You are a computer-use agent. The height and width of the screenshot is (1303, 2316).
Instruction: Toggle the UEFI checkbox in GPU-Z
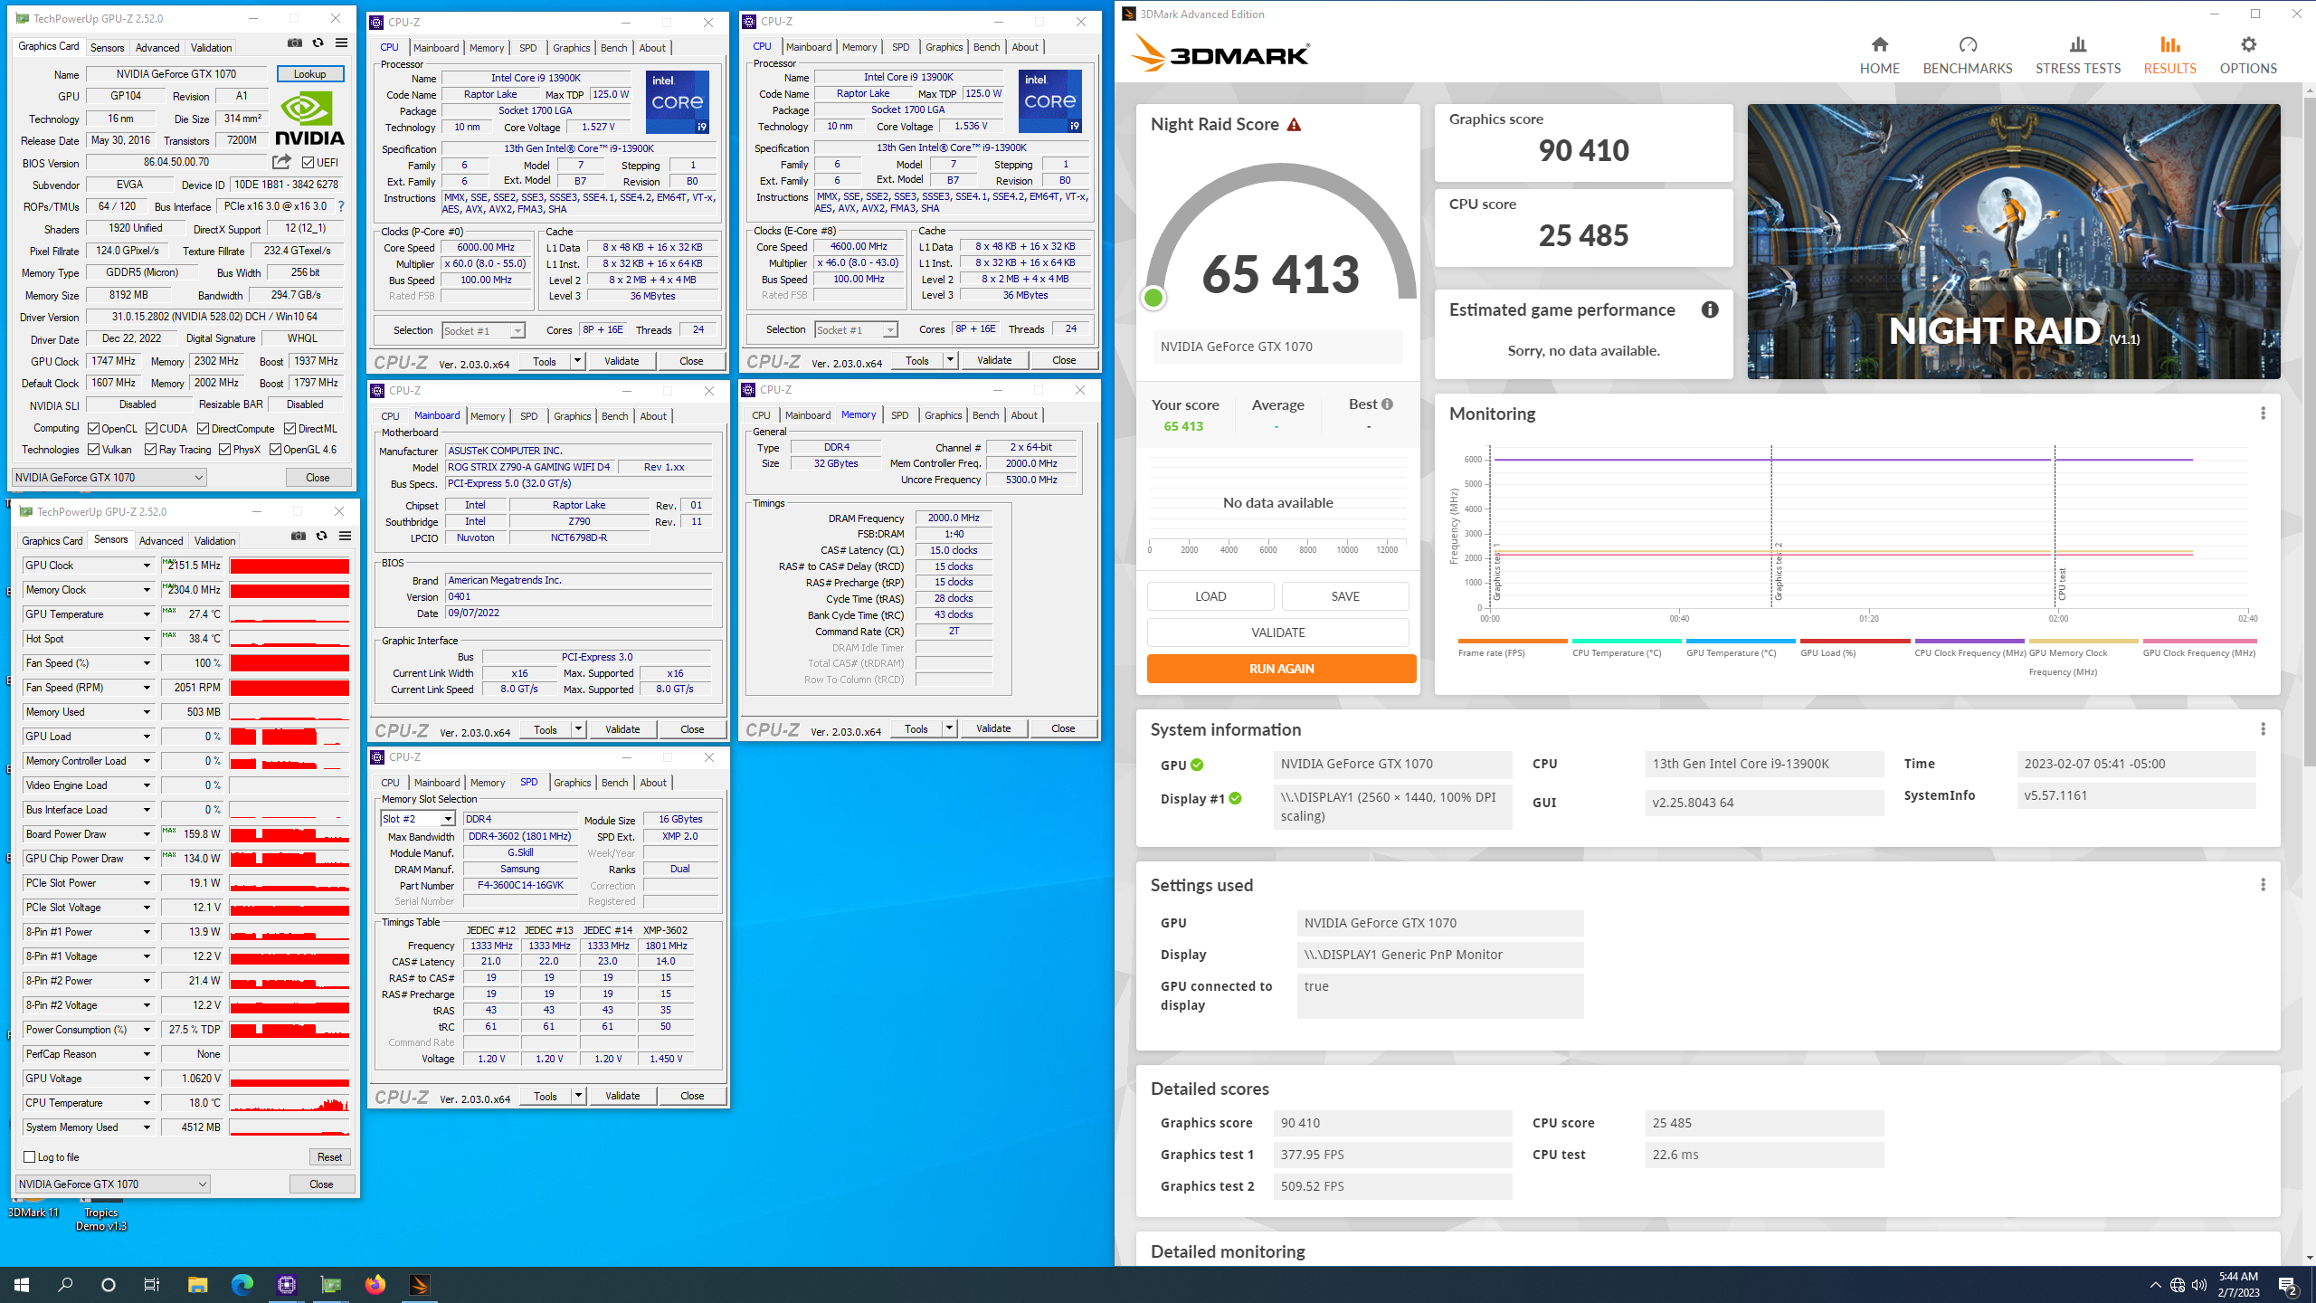[308, 163]
